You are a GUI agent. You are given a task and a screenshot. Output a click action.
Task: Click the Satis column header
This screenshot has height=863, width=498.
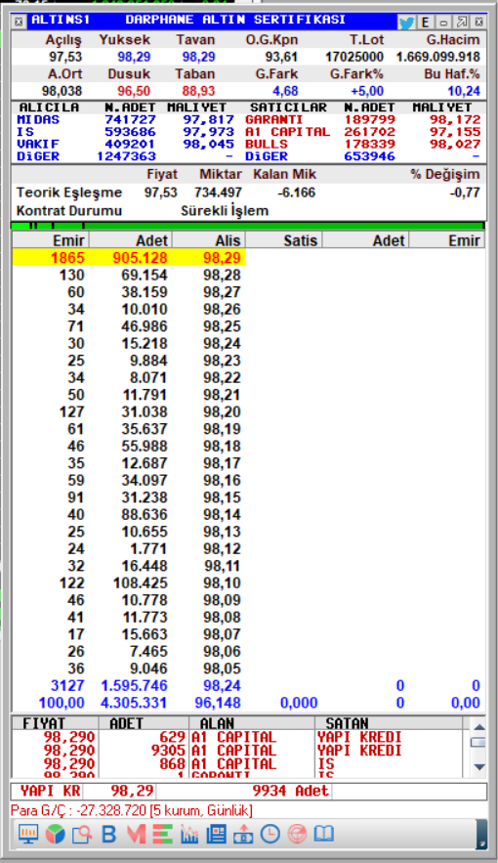pos(283,240)
